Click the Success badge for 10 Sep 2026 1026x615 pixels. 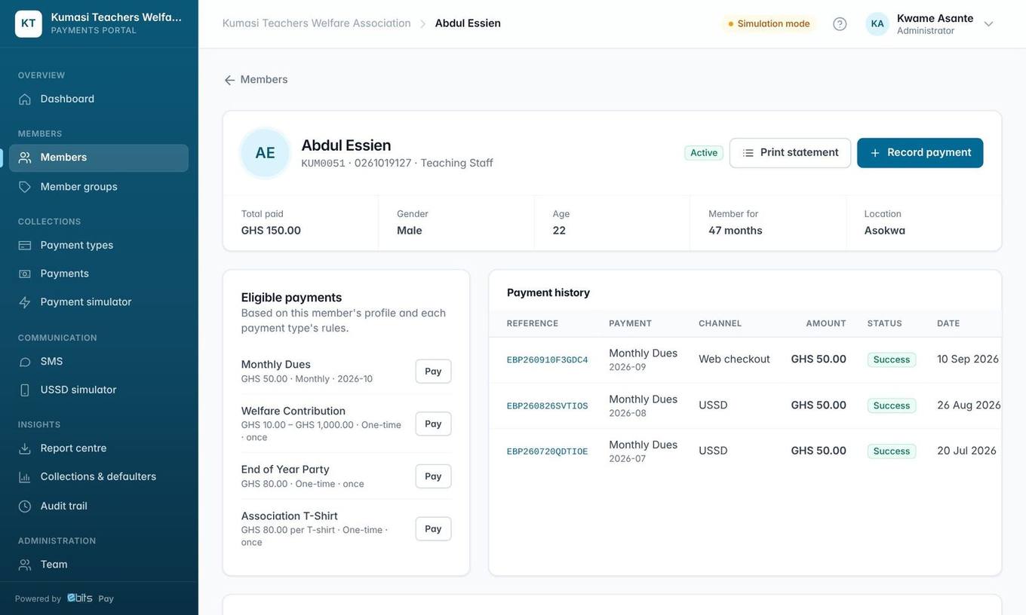[892, 360]
